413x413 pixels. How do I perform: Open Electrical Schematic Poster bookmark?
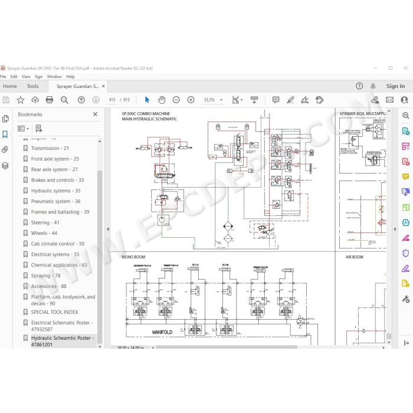(x=62, y=326)
